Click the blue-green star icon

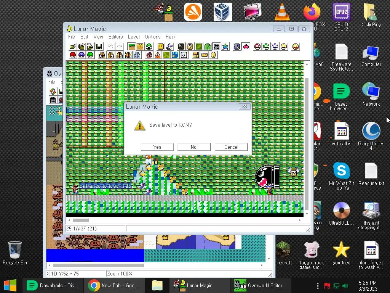[225, 47]
